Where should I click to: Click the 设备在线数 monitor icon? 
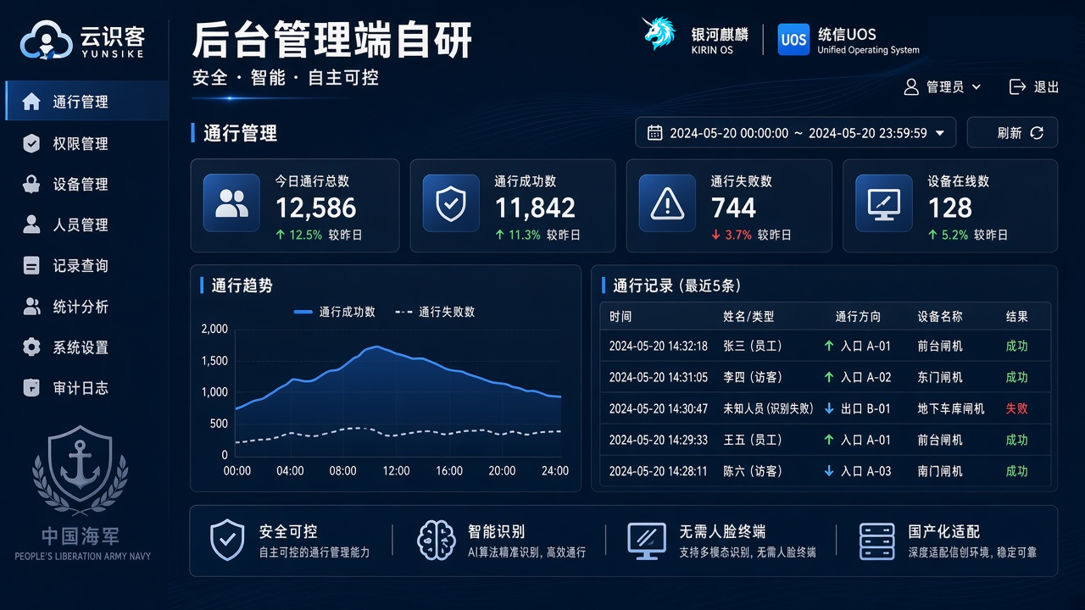click(x=884, y=203)
